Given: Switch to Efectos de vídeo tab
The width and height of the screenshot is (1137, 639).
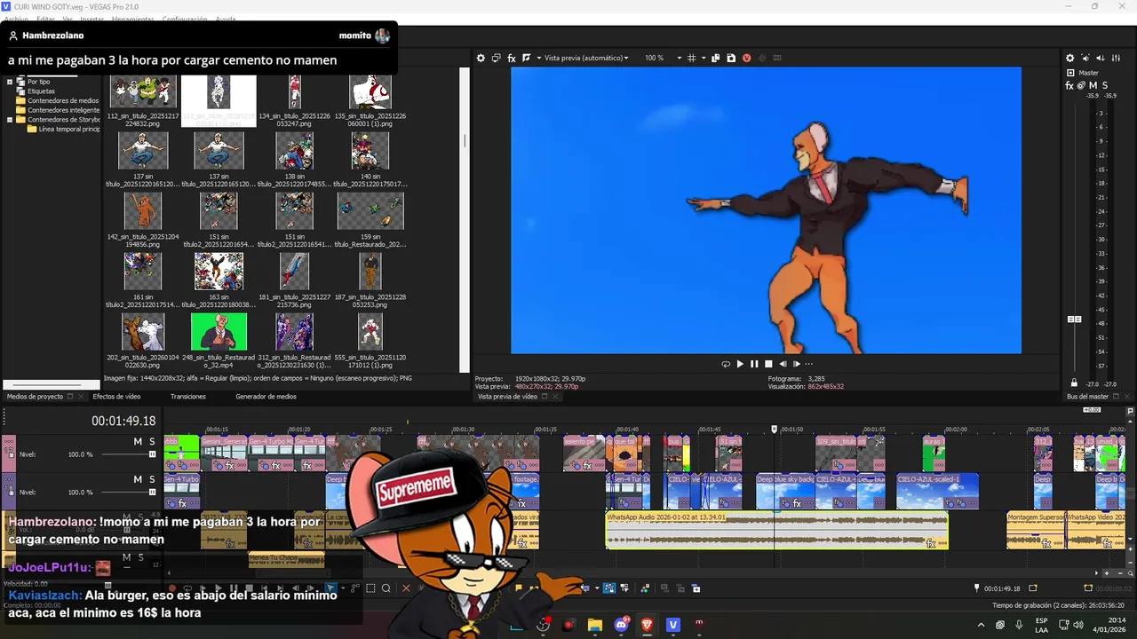Looking at the screenshot, I should pyautogui.click(x=116, y=397).
